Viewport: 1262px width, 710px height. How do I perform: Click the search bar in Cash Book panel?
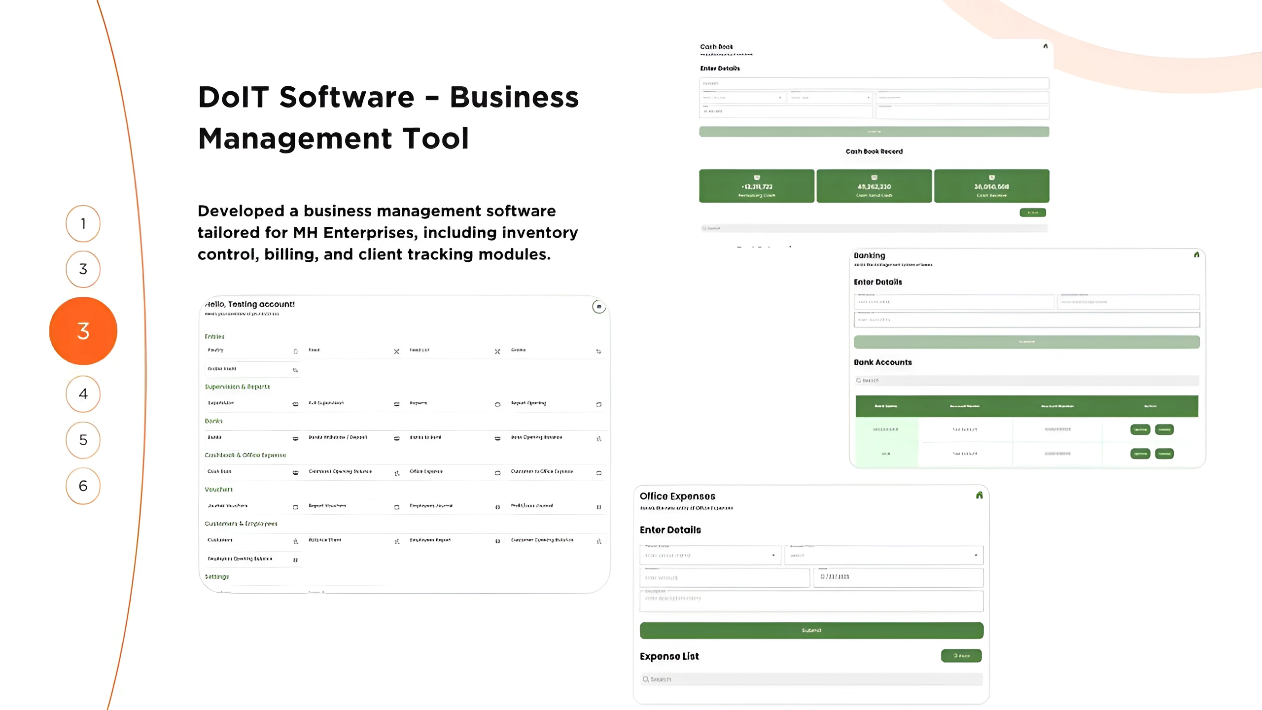click(x=874, y=228)
